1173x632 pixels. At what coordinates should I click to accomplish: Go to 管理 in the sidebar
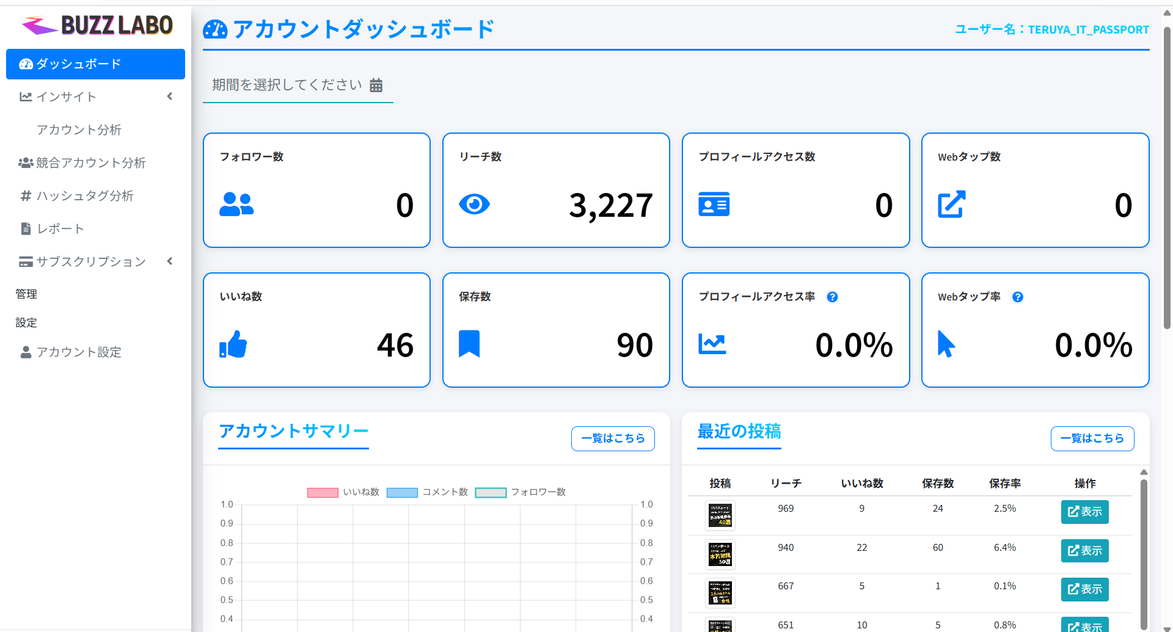(26, 294)
